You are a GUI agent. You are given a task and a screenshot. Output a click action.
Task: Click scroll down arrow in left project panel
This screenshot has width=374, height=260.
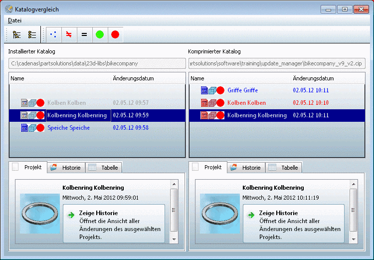(174, 239)
